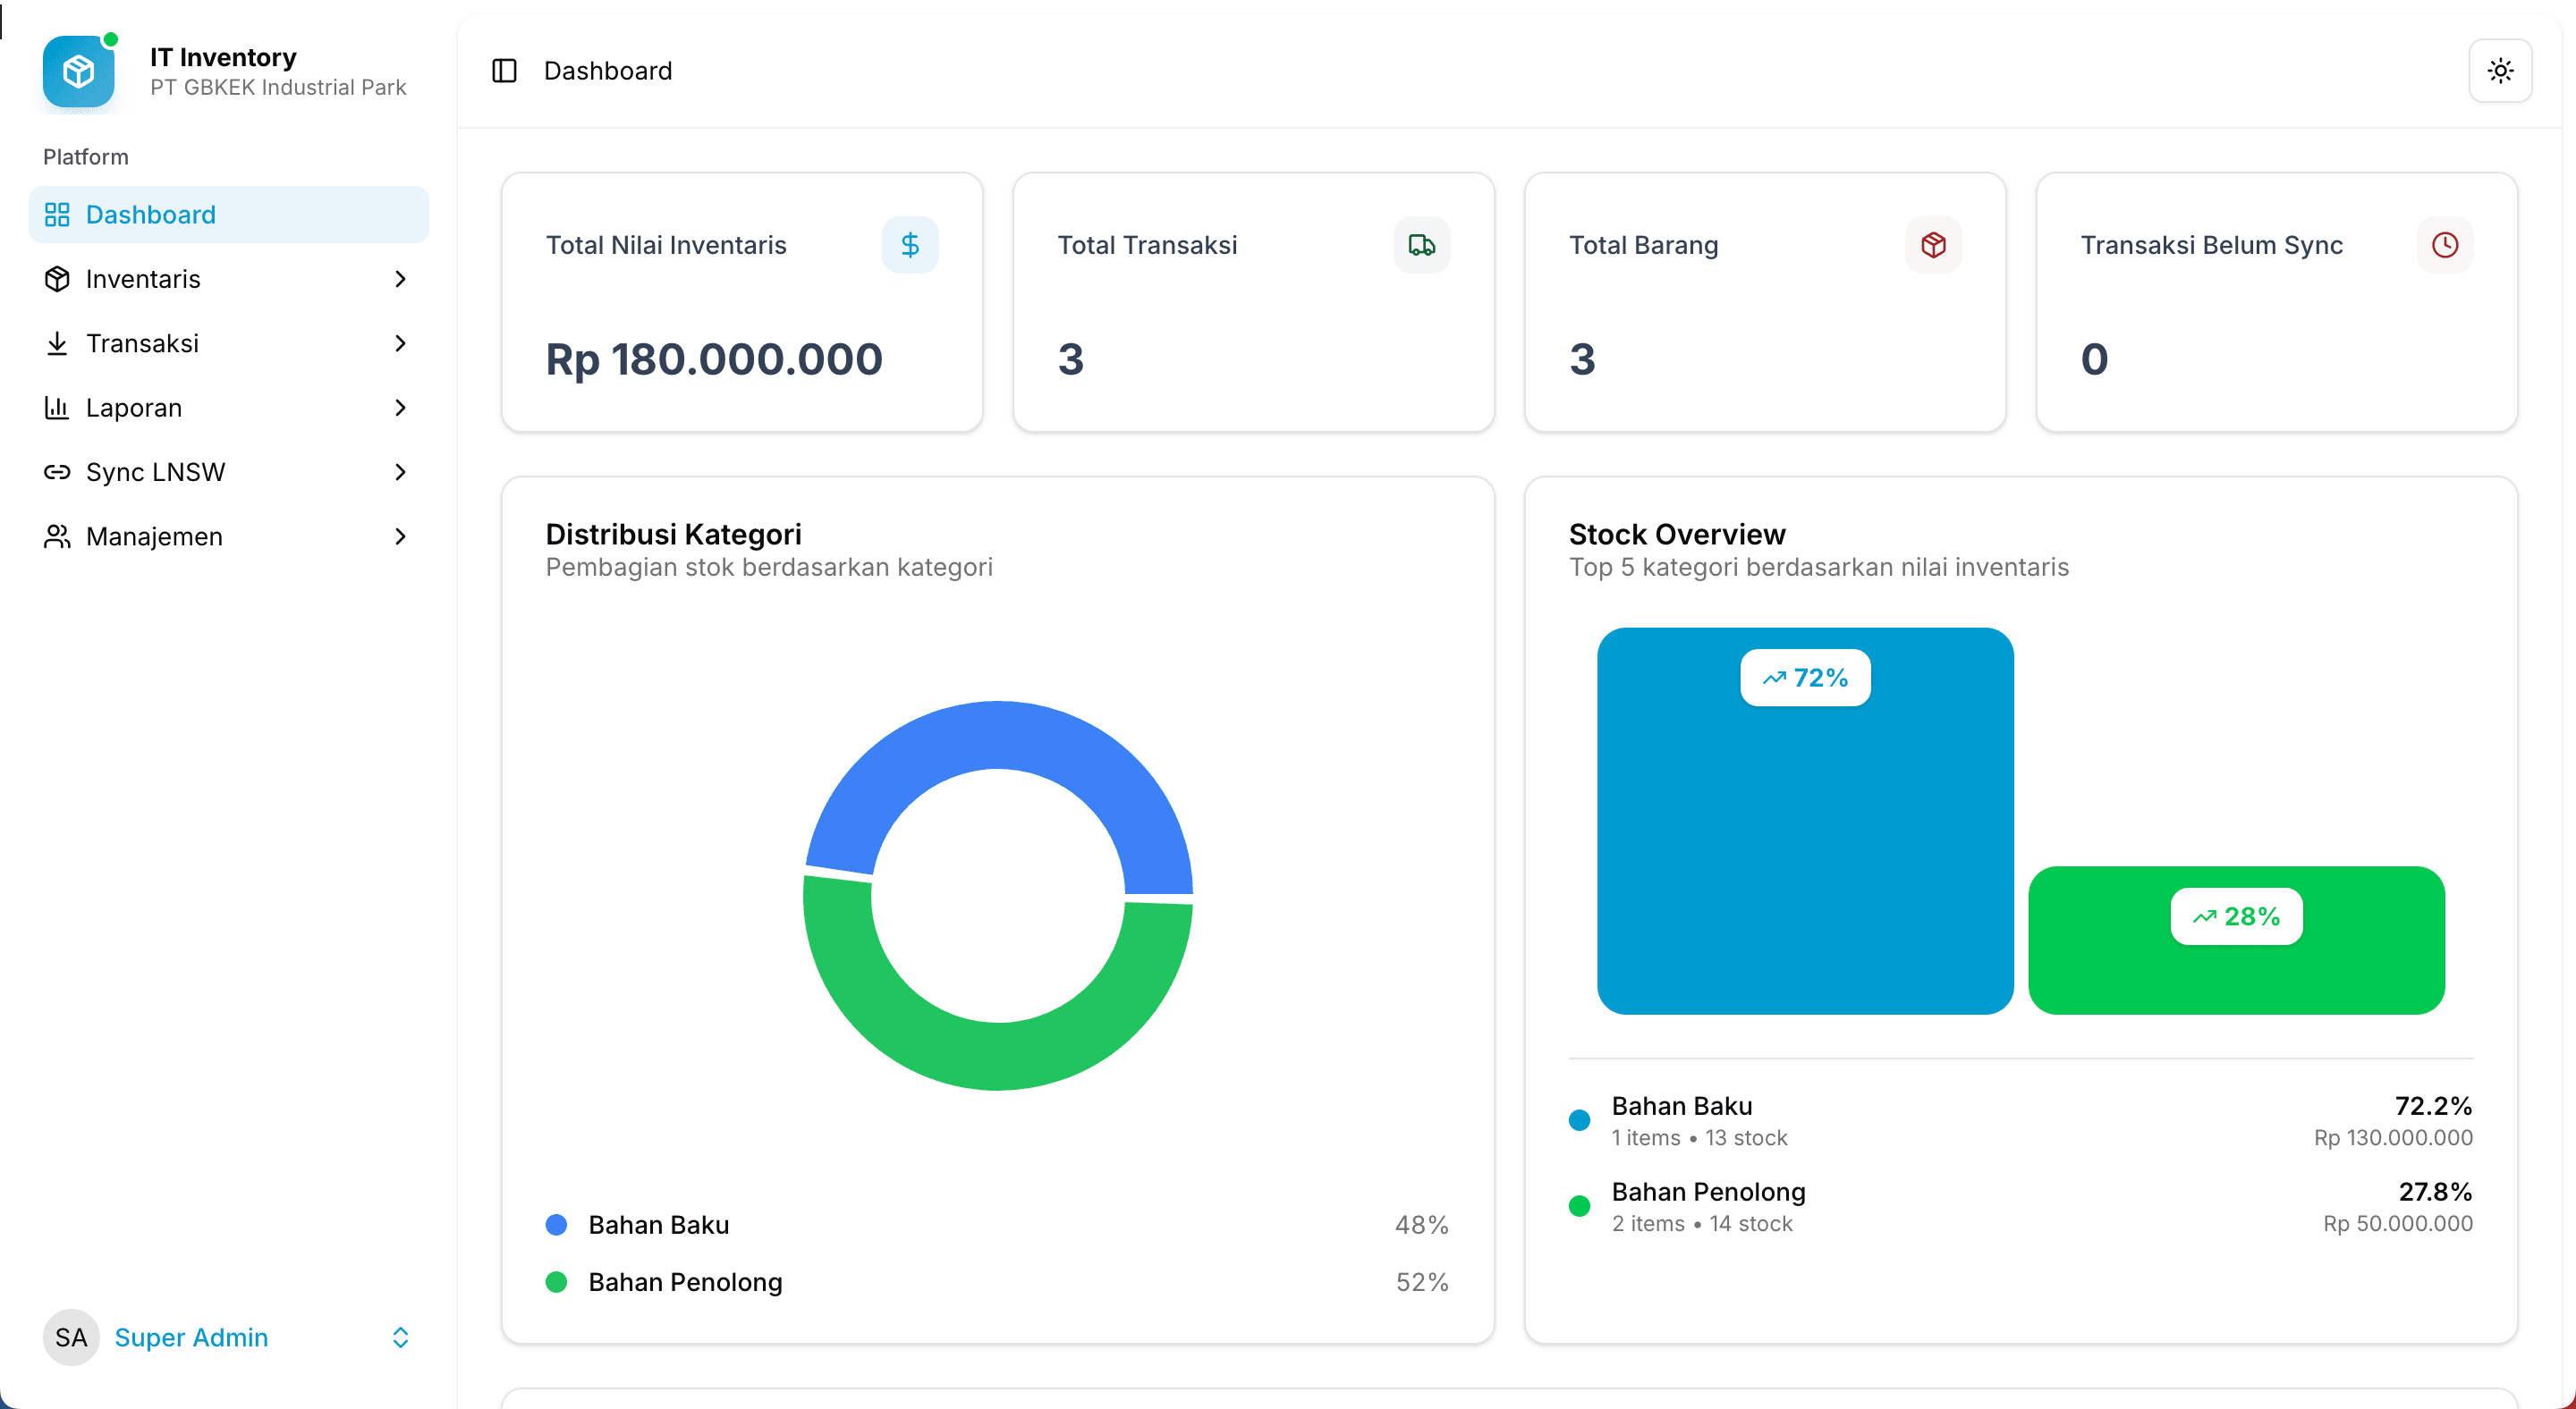Click the clock icon on Transaksi Belum Sync
This screenshot has width=2576, height=1409.
tap(2445, 245)
